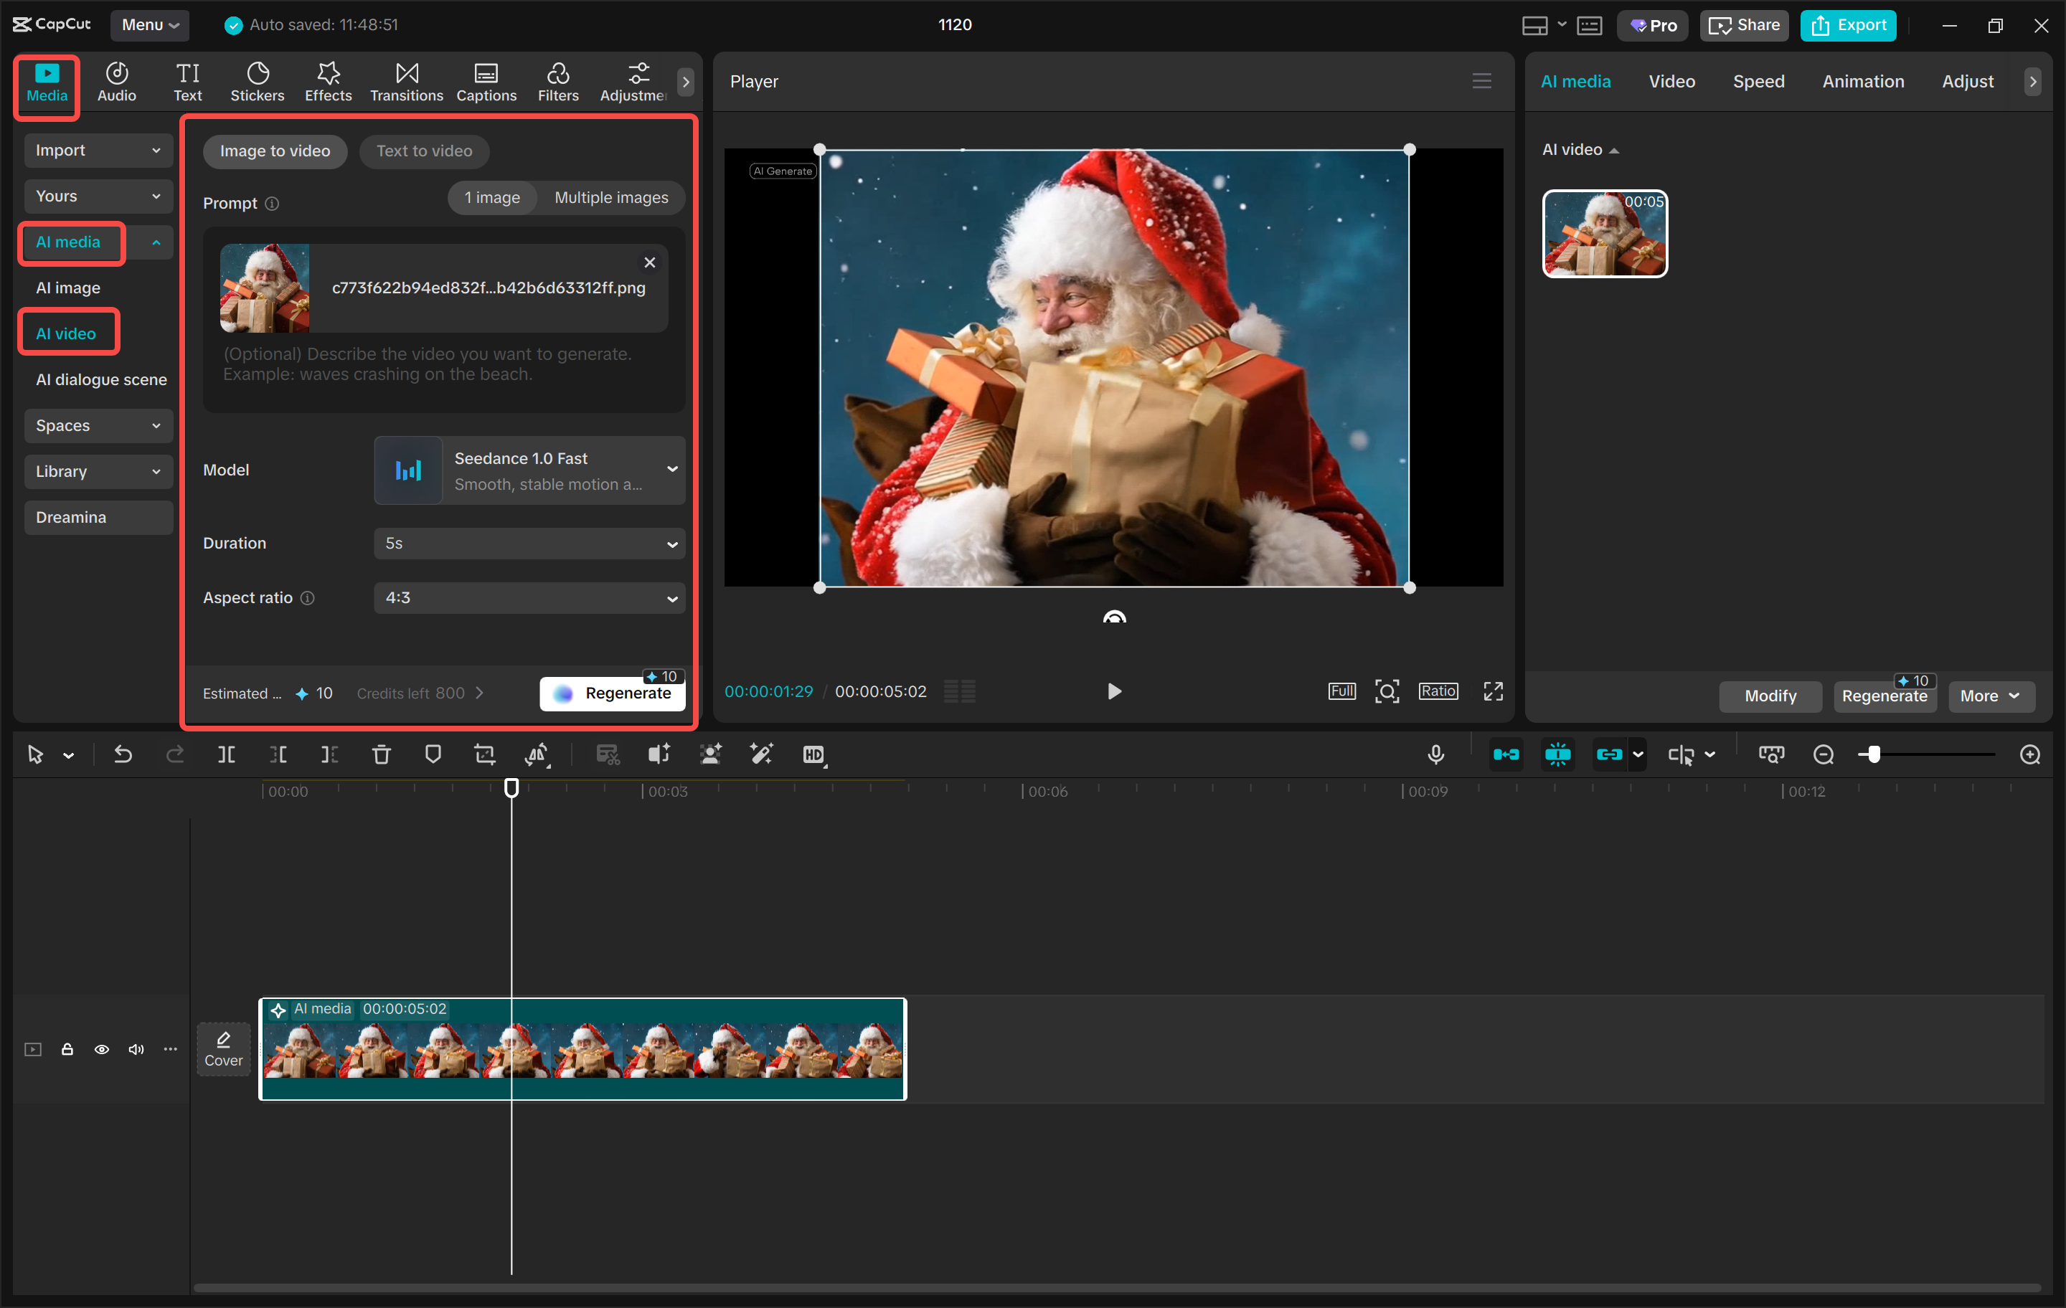
Task: Open the Duration 5s dropdown
Action: click(529, 544)
